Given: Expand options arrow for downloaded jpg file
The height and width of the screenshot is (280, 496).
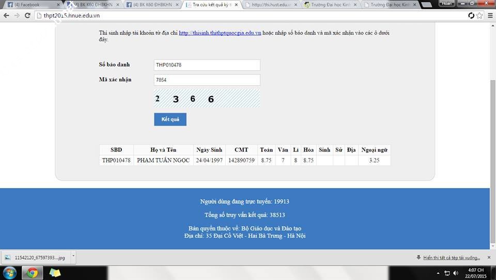Looking at the screenshot, I should pos(73,257).
